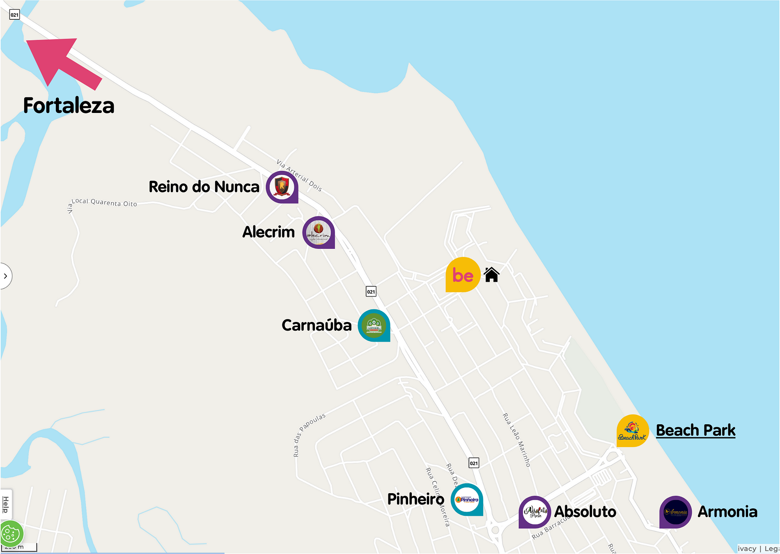Click the Fortaleza text label
780x554 pixels.
(x=69, y=106)
